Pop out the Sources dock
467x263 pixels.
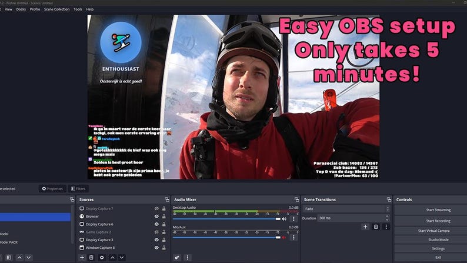pos(167,199)
